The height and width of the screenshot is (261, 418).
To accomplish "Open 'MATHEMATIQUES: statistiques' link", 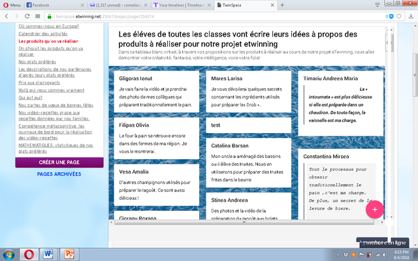I will 56,148.
